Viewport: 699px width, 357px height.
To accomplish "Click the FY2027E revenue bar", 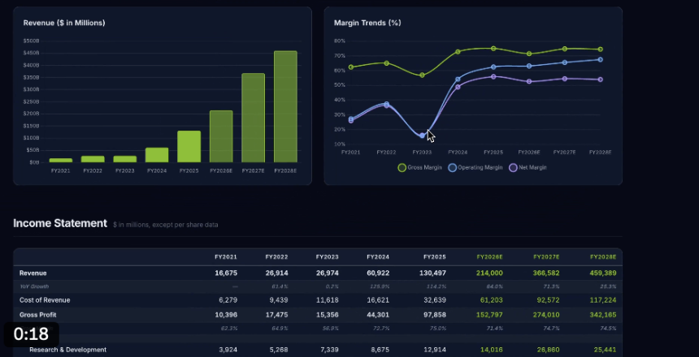I will coord(253,118).
